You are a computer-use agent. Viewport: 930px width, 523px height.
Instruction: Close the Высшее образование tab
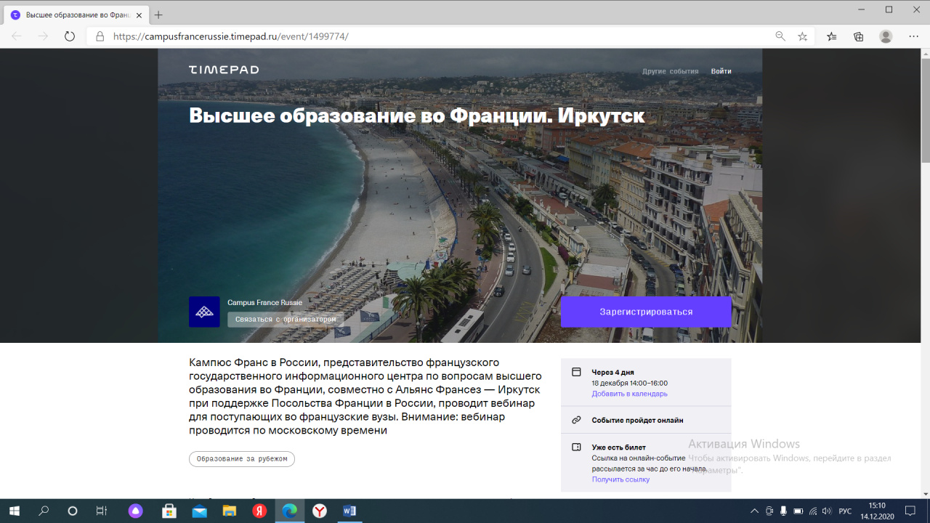(x=139, y=15)
